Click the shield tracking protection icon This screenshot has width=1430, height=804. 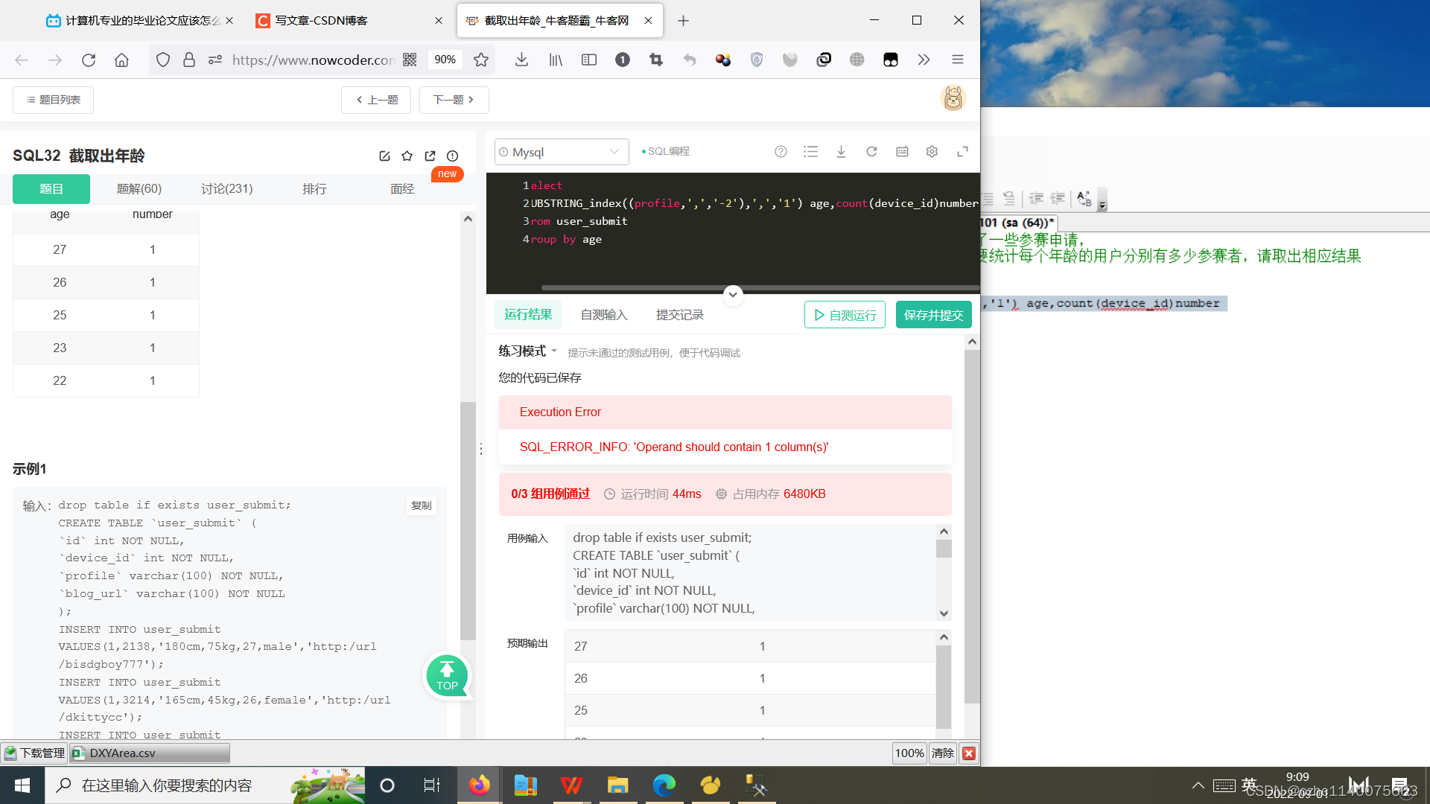[163, 60]
